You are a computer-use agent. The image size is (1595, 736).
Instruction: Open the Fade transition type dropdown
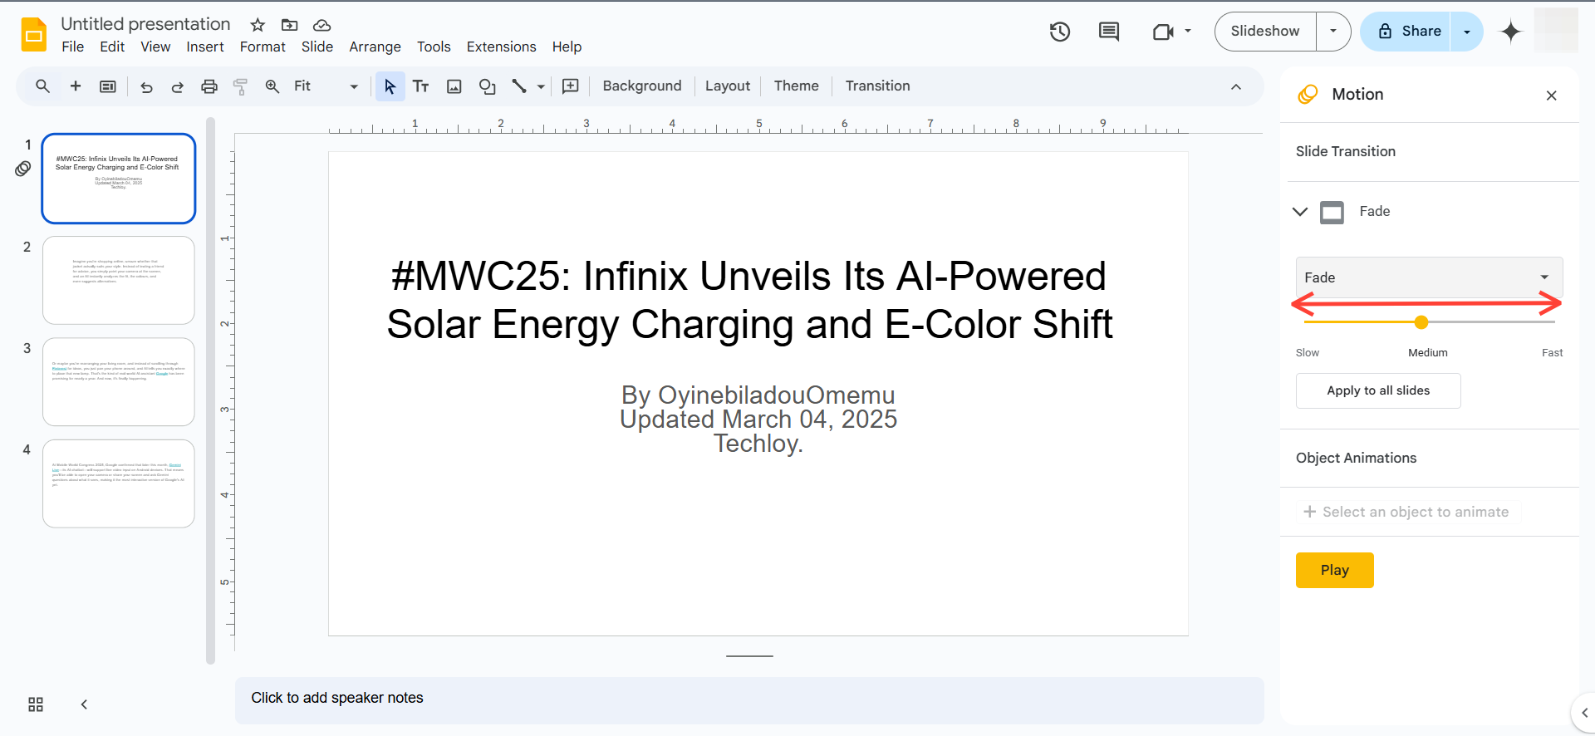pyautogui.click(x=1429, y=277)
